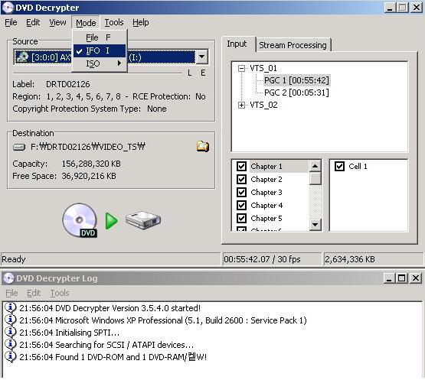Choose ISO entry in Mode menu
425x380 pixels.
(100, 63)
